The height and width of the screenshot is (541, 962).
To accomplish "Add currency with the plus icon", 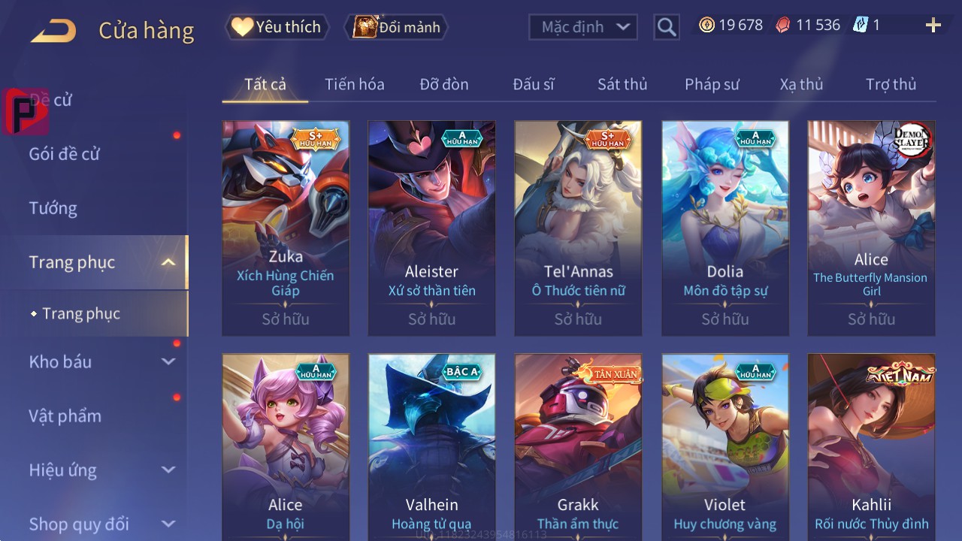I will (933, 26).
